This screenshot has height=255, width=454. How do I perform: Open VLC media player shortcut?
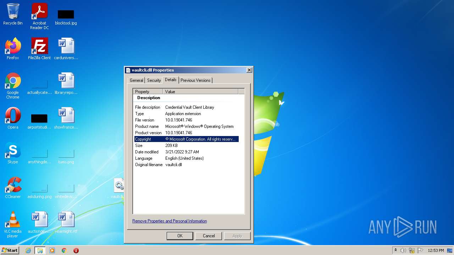coord(13,225)
